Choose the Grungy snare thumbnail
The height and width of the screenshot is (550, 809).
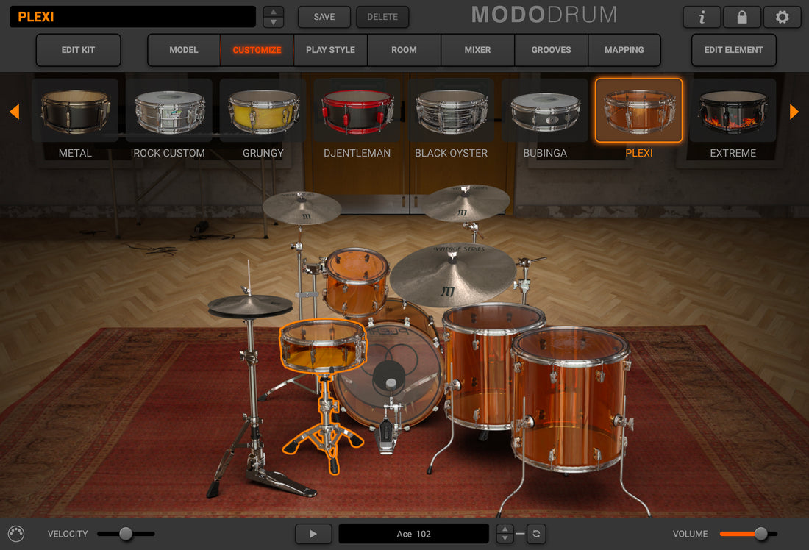click(263, 110)
